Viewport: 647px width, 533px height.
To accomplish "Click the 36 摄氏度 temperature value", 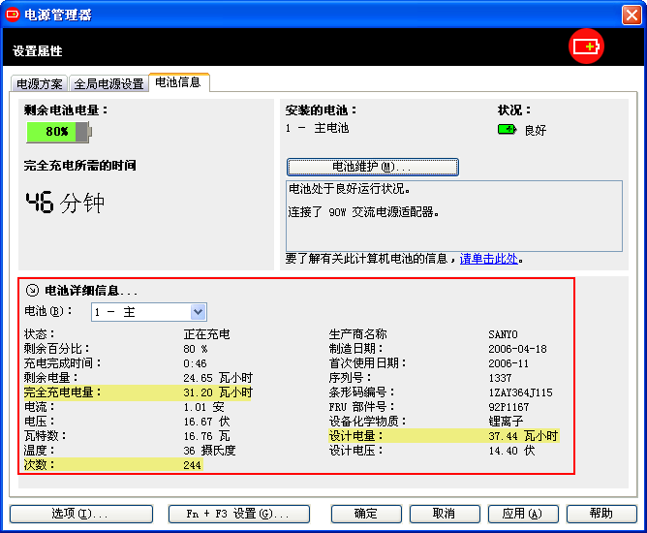I will (209, 451).
